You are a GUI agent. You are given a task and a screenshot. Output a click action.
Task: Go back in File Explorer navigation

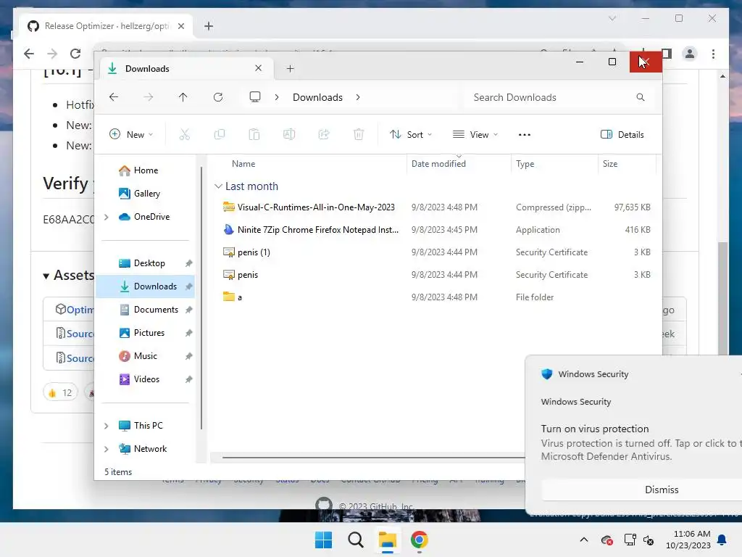114,97
